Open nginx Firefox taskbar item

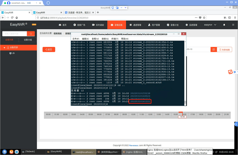coord(134,152)
